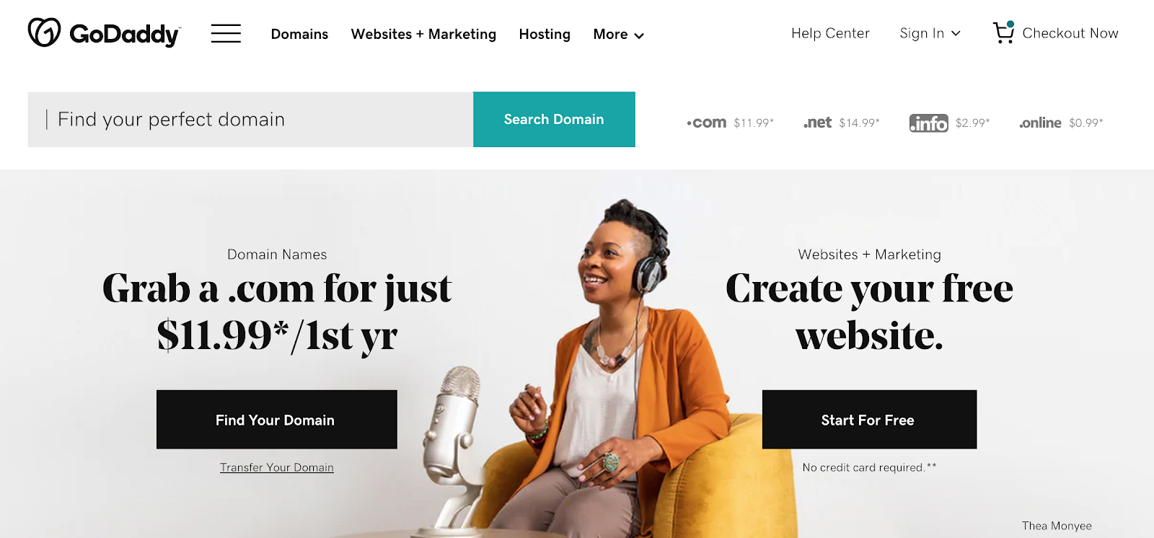Screen dimensions: 1154x538
Task: Click the GoDaddy heart logo icon
Action: 44,32
